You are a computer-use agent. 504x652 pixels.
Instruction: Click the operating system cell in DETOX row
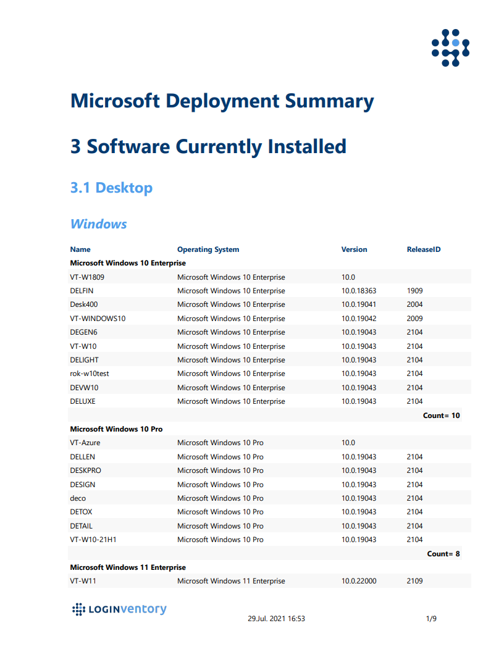(x=220, y=512)
